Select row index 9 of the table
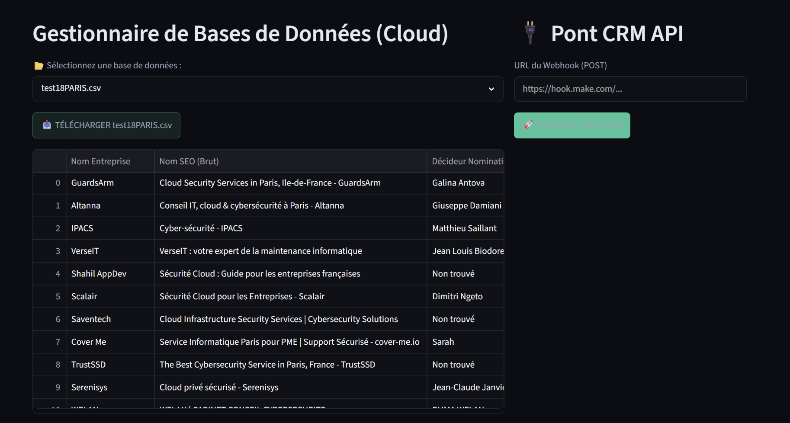The height and width of the screenshot is (423, 790). (50, 387)
